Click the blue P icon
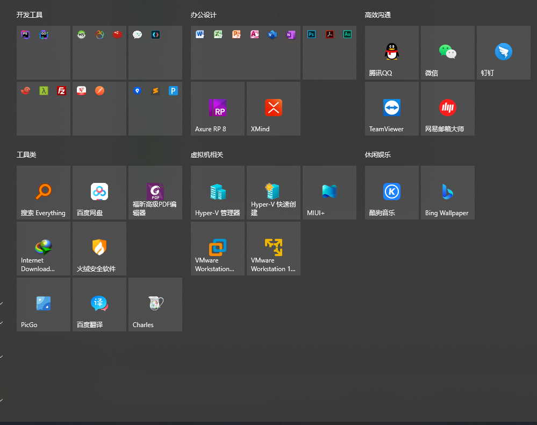This screenshot has width=537, height=425. coord(173,90)
